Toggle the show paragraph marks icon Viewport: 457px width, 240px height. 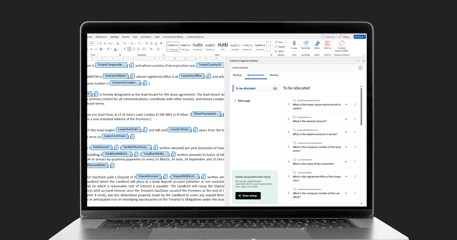click(161, 44)
